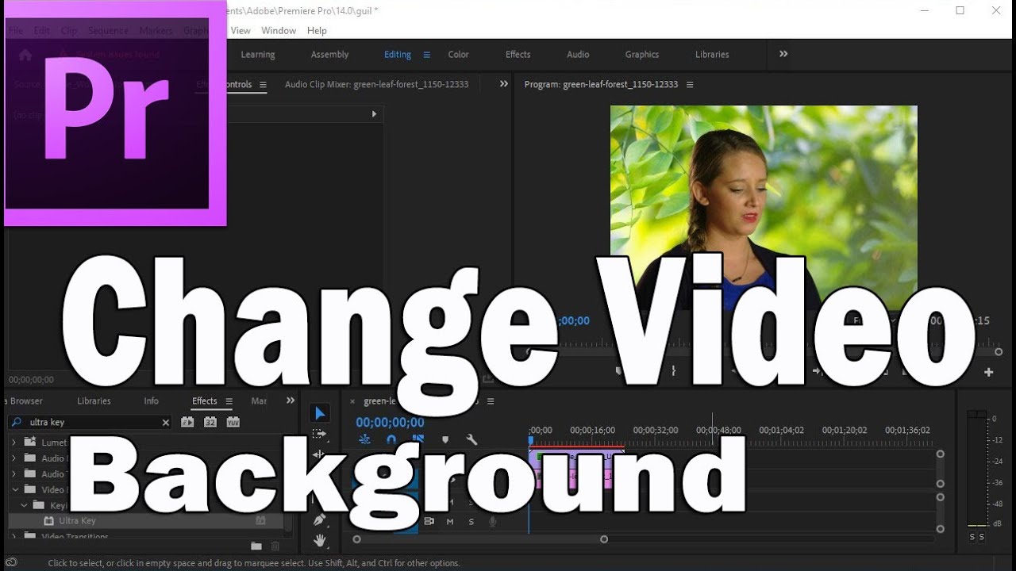Expand the Audio Effects folder arrow
Viewport: 1016px width, 571px height.
pos(13,458)
